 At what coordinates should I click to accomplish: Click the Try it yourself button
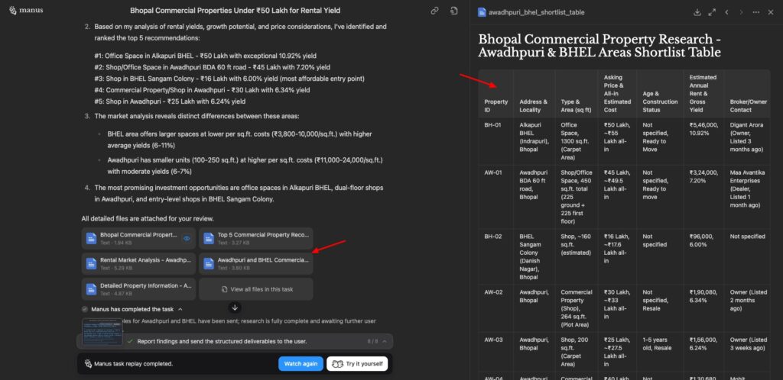pos(357,363)
